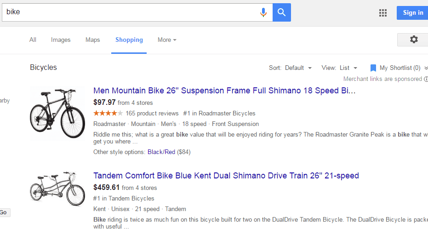Click the mountain bike product thumbnail

click(x=57, y=113)
